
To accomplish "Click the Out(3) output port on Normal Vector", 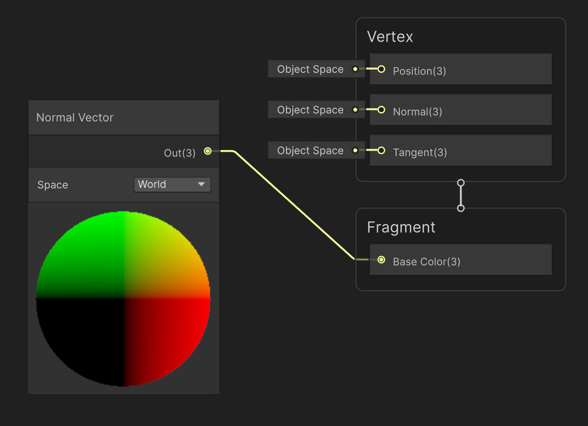I will click(208, 152).
